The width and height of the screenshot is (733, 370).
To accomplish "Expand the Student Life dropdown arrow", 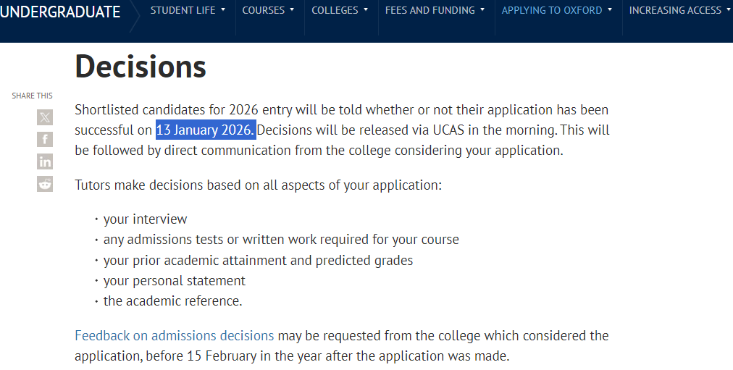I will (223, 10).
